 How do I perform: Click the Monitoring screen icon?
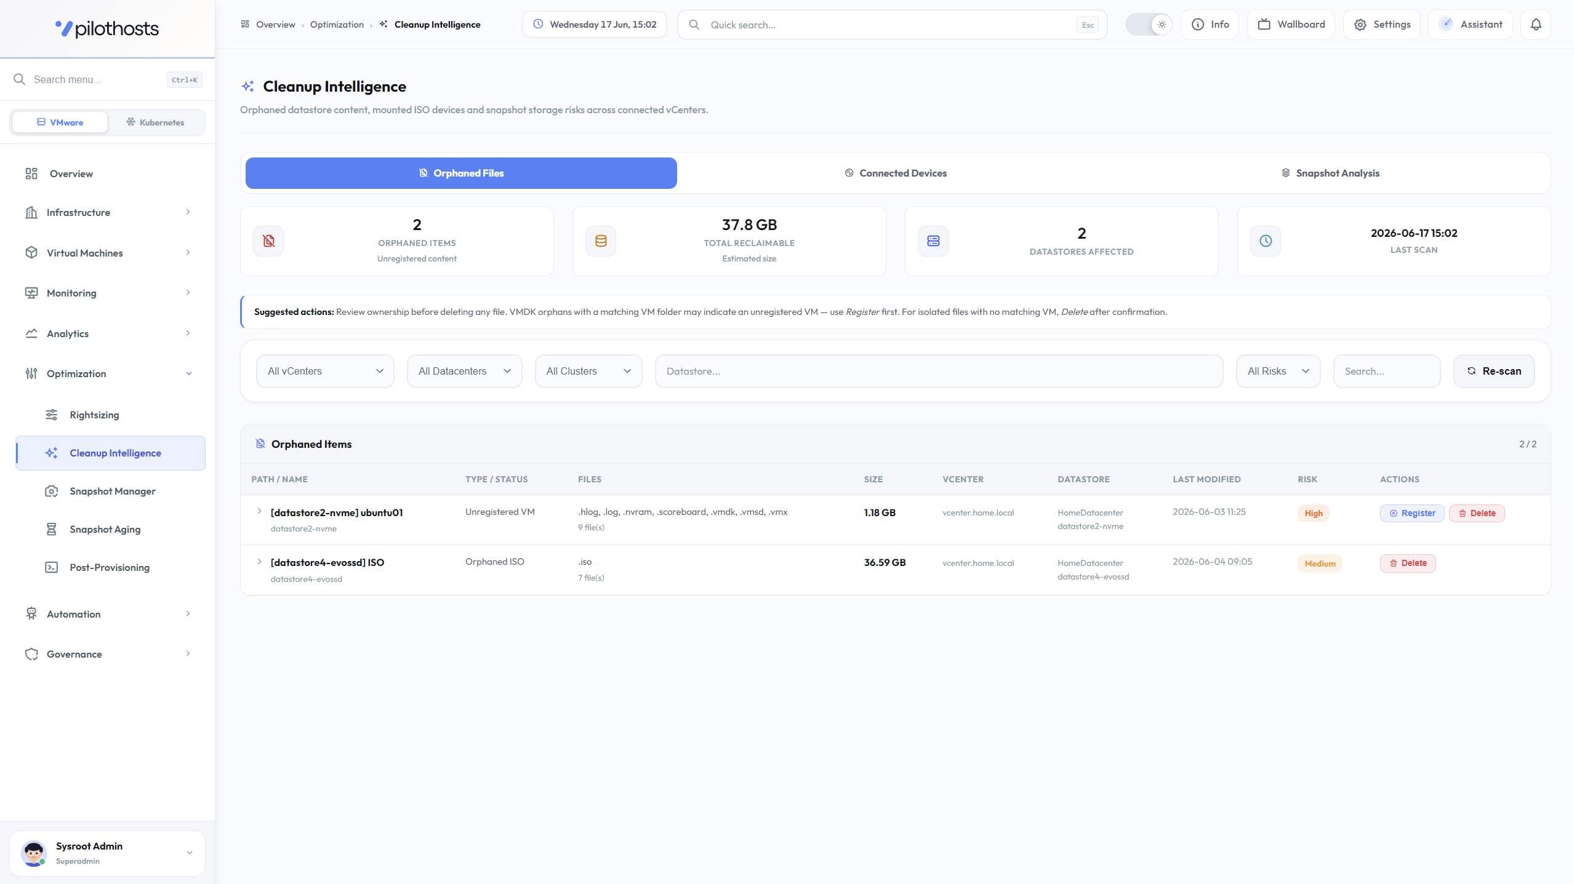[x=31, y=293]
